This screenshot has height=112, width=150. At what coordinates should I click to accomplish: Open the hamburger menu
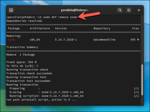coord(129,10)
